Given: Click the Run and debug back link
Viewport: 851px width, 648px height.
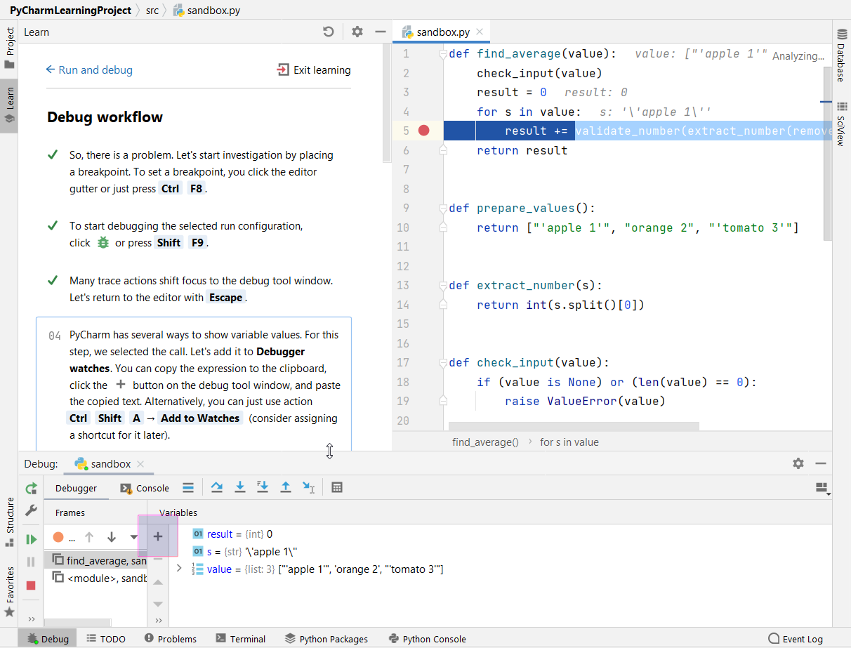Looking at the screenshot, I should coord(89,70).
